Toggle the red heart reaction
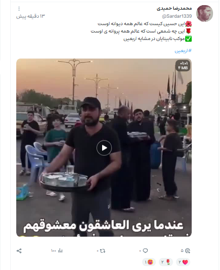This screenshot has height=270, width=220. 183,262
